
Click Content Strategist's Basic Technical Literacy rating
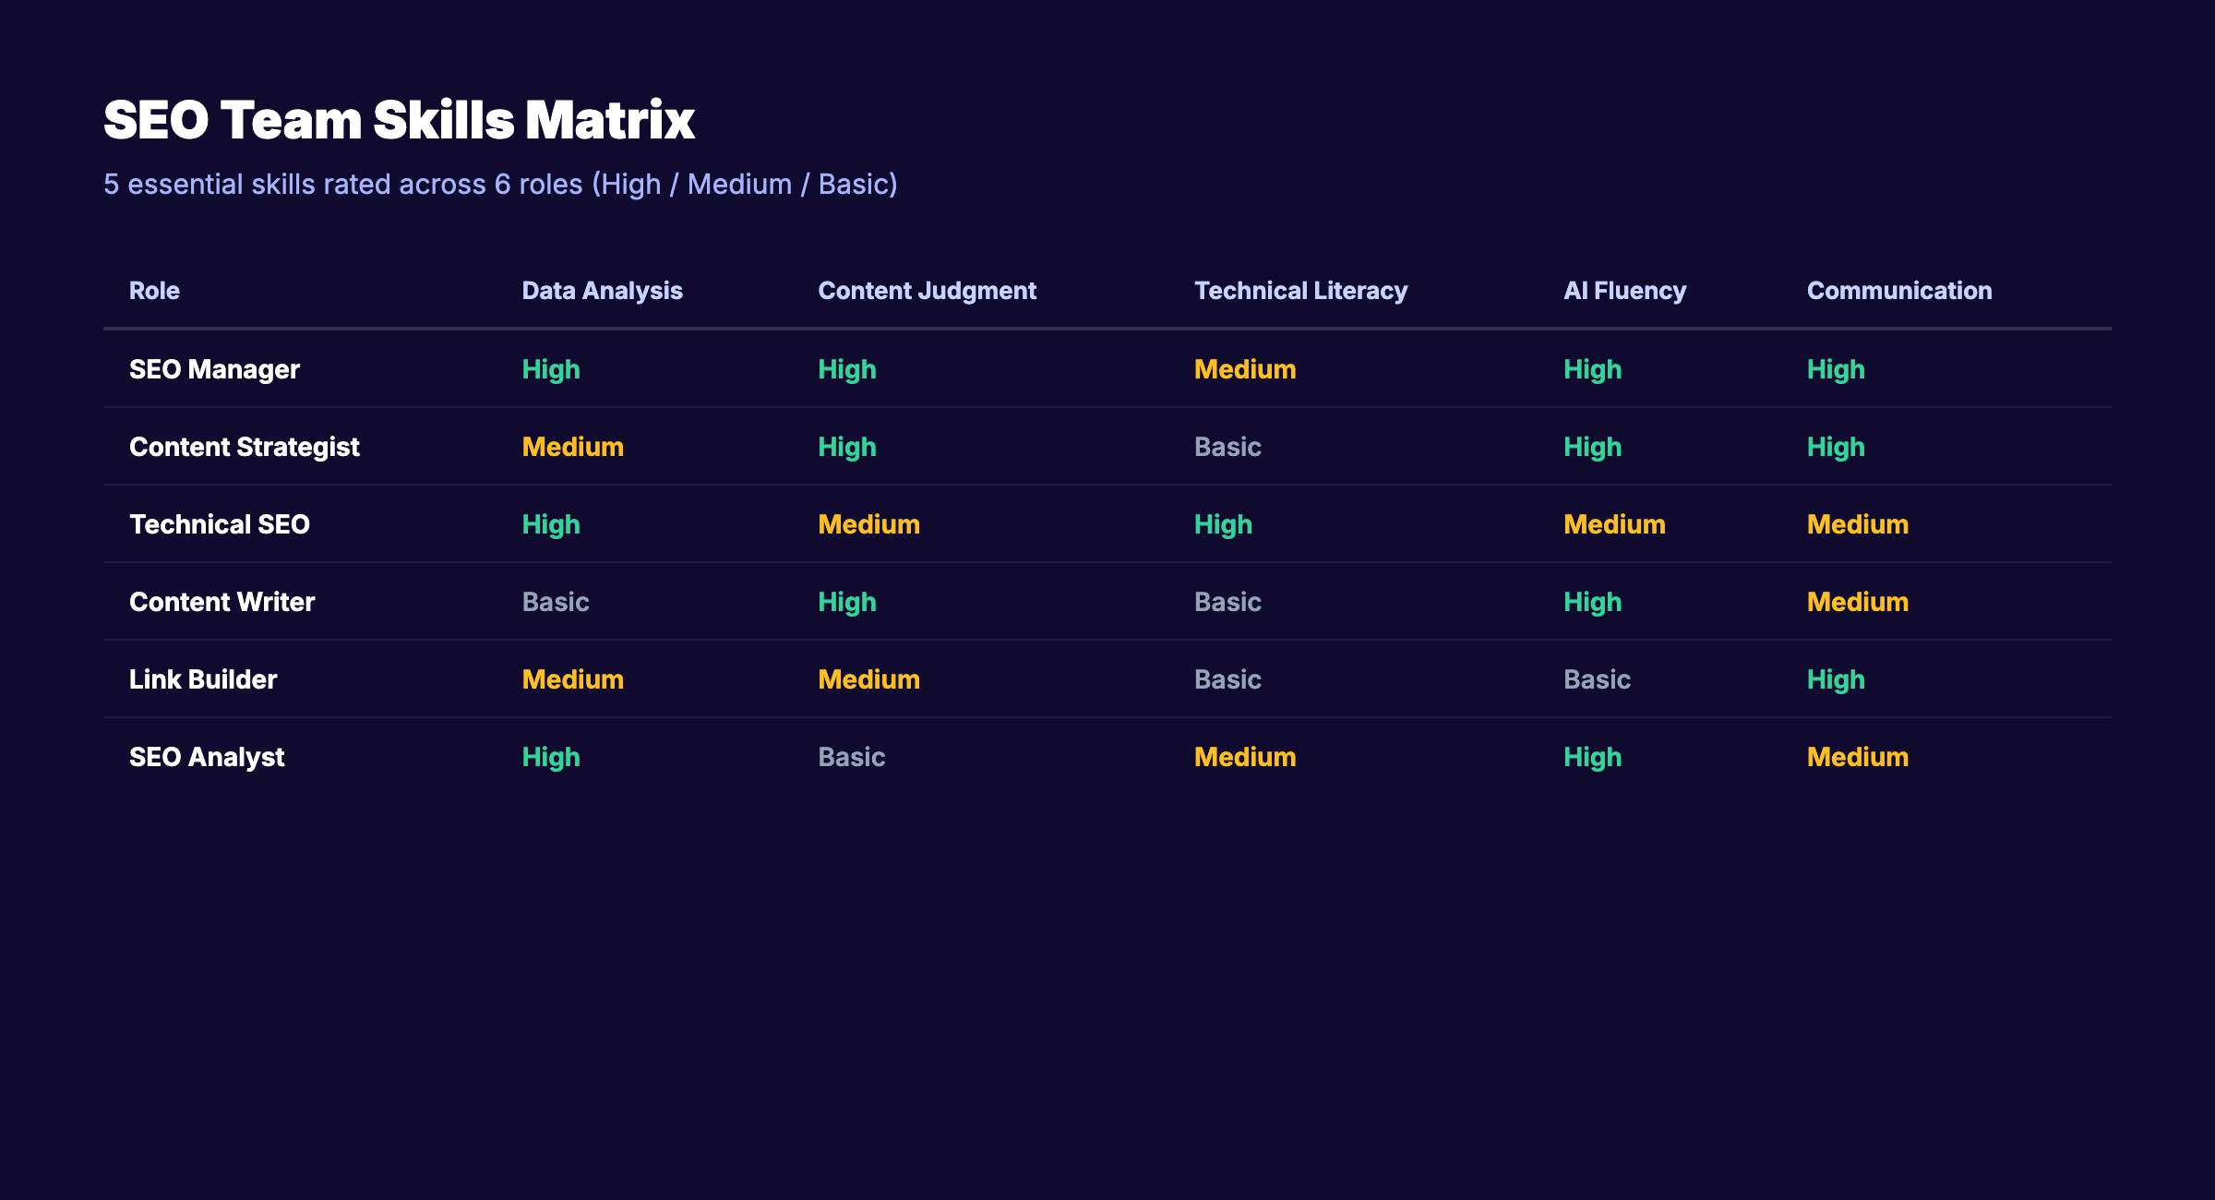(x=1227, y=447)
